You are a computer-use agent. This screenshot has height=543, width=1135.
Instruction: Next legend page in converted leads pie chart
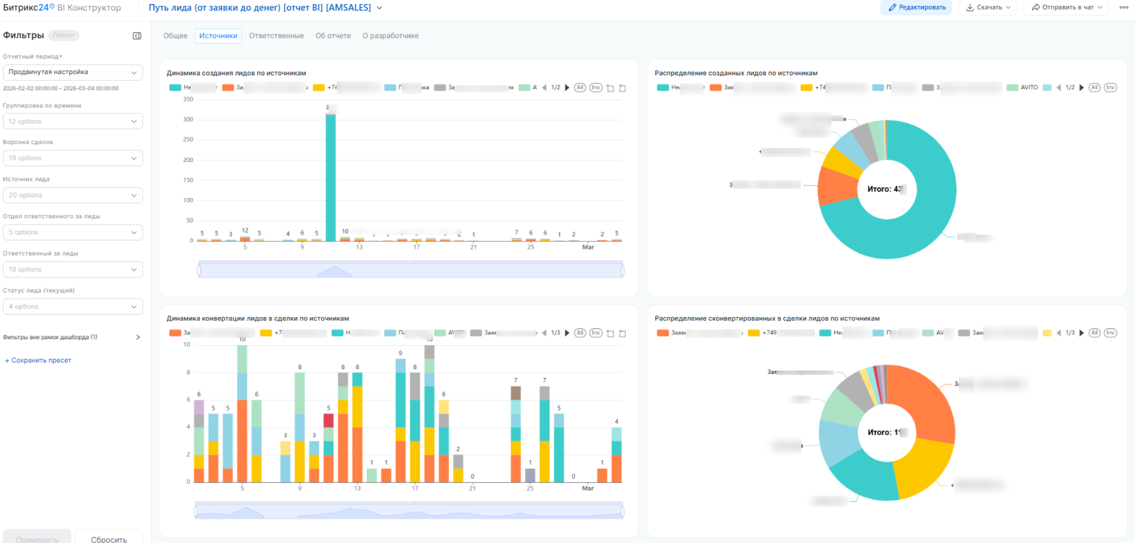[1082, 333]
